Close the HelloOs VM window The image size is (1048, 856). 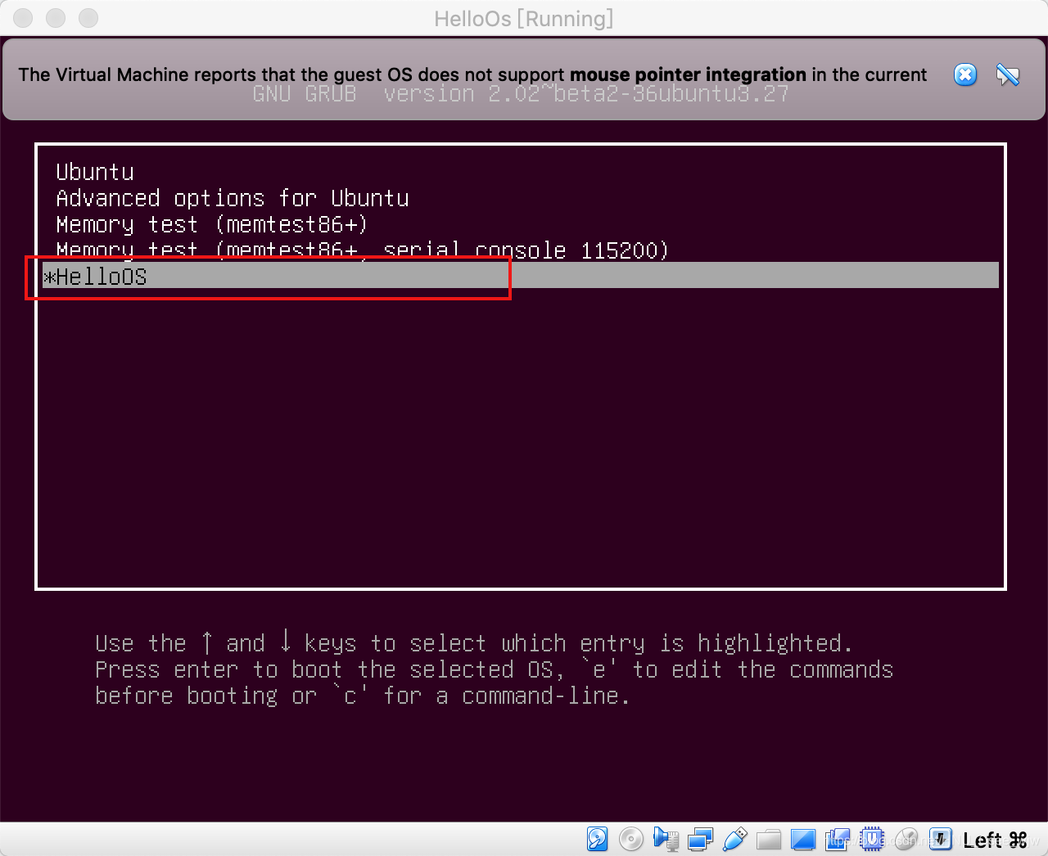tap(23, 18)
